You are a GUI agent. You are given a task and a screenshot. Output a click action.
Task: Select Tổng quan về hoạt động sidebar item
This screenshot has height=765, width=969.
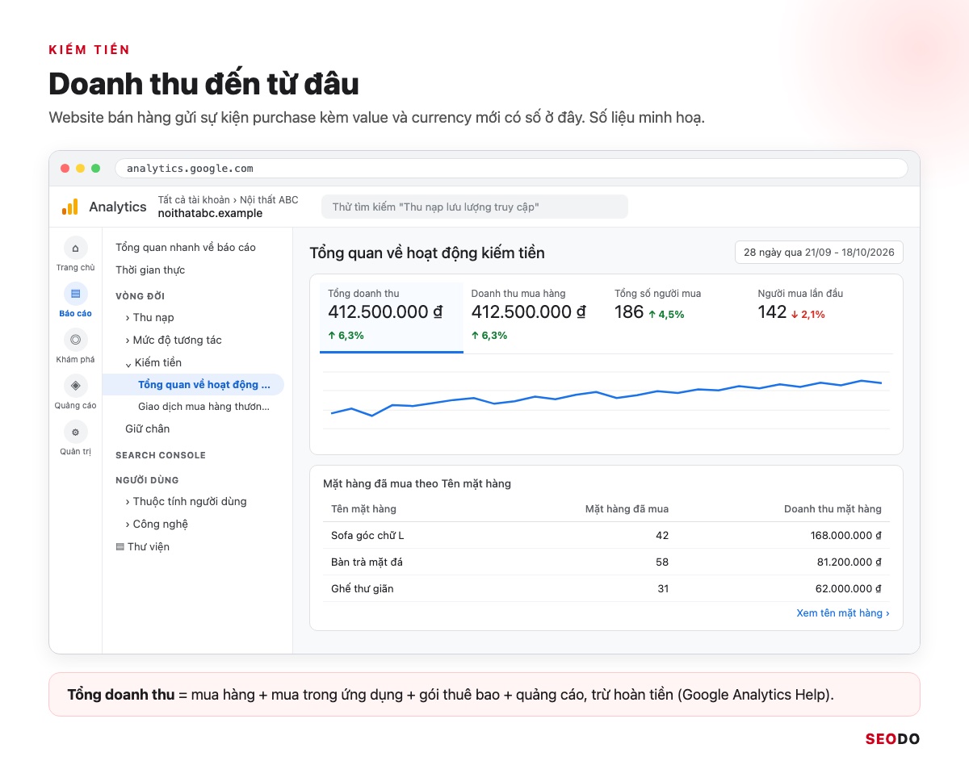click(194, 385)
